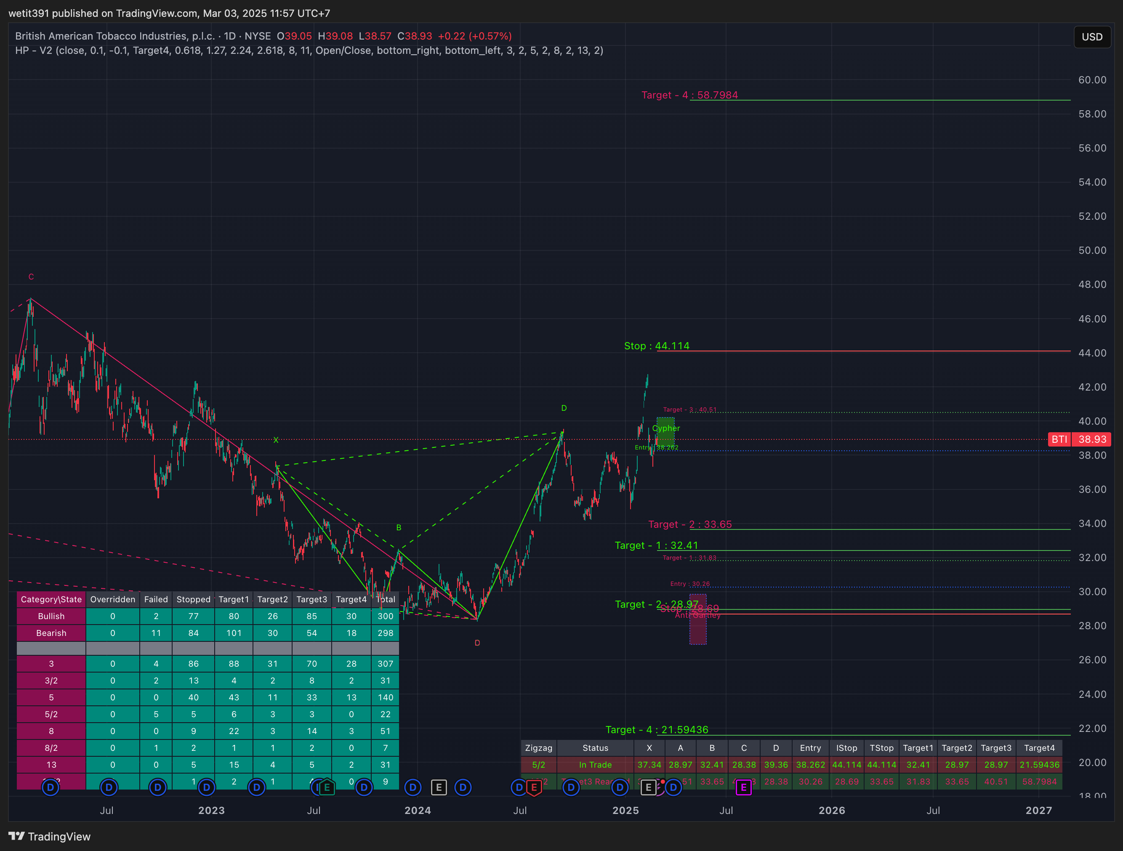Click the dividend marker for March 2025
Screen dimensions: 1123x851
673,787
